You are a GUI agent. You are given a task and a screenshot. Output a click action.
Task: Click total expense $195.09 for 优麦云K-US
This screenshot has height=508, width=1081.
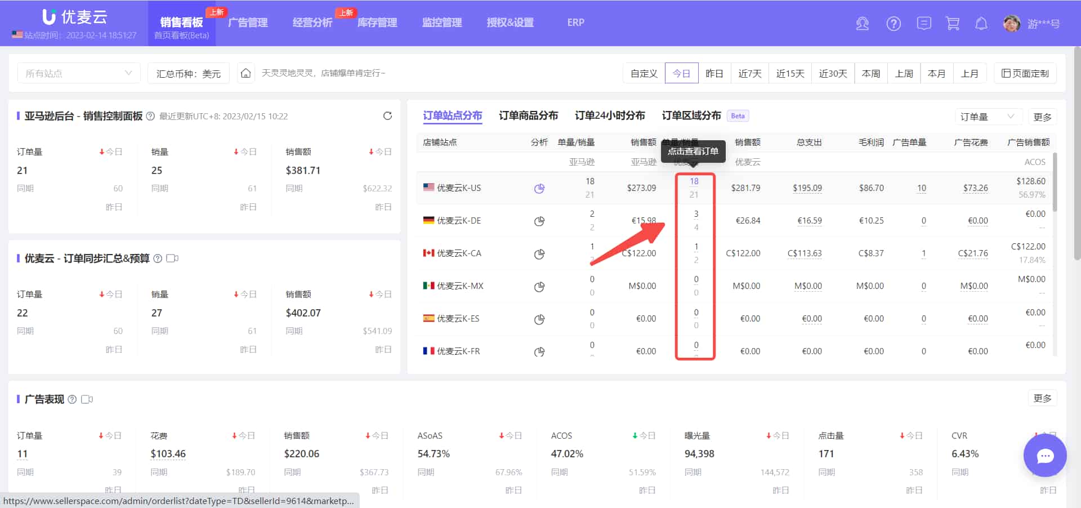coord(807,188)
